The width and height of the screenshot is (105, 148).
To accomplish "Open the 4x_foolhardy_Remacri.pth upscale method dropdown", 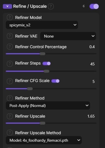I will click(44, 140).
